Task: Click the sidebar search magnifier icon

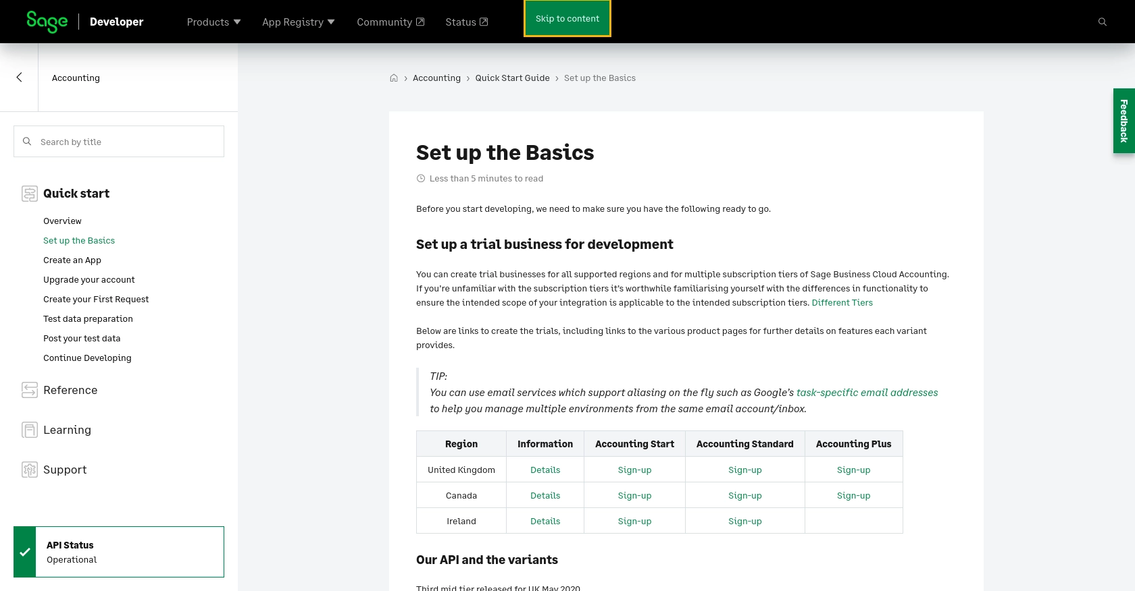Action: coord(27,142)
